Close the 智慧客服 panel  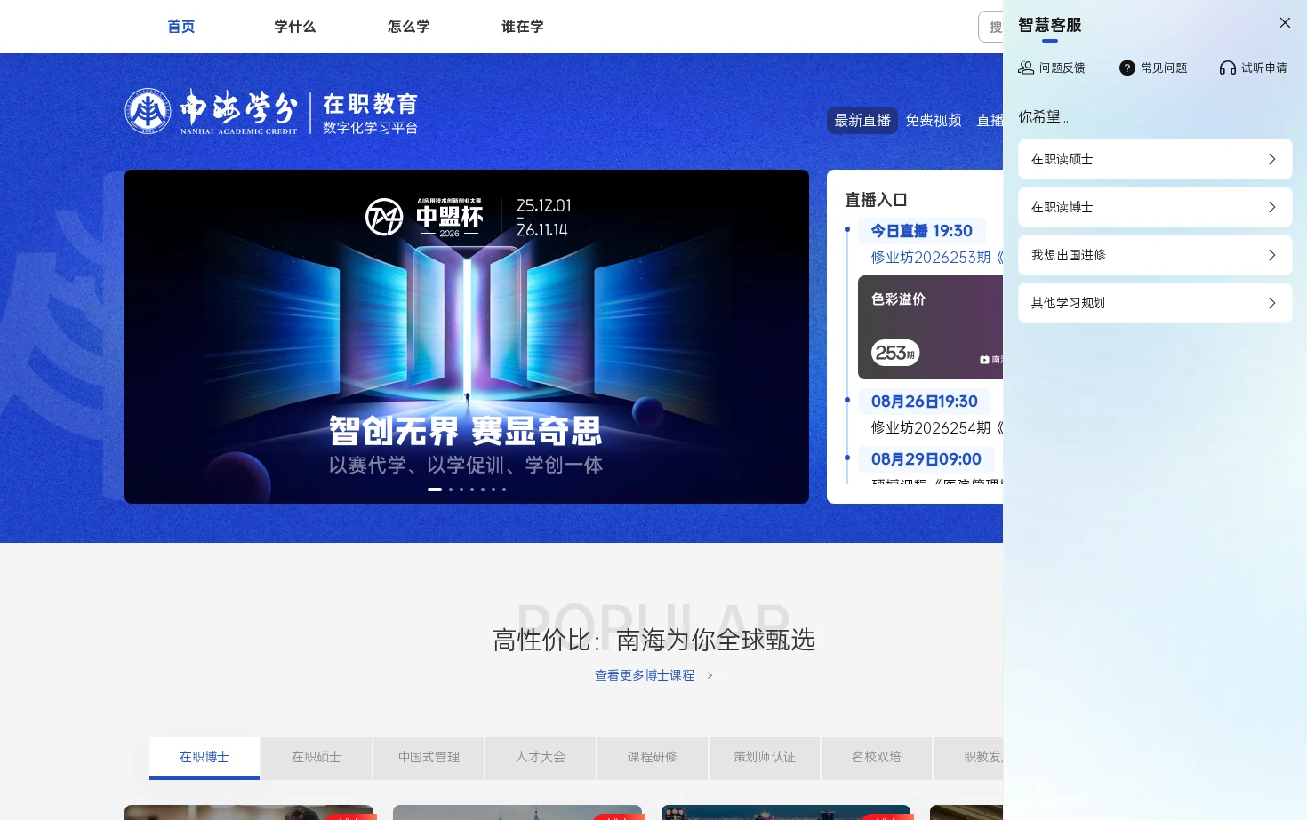1285,23
